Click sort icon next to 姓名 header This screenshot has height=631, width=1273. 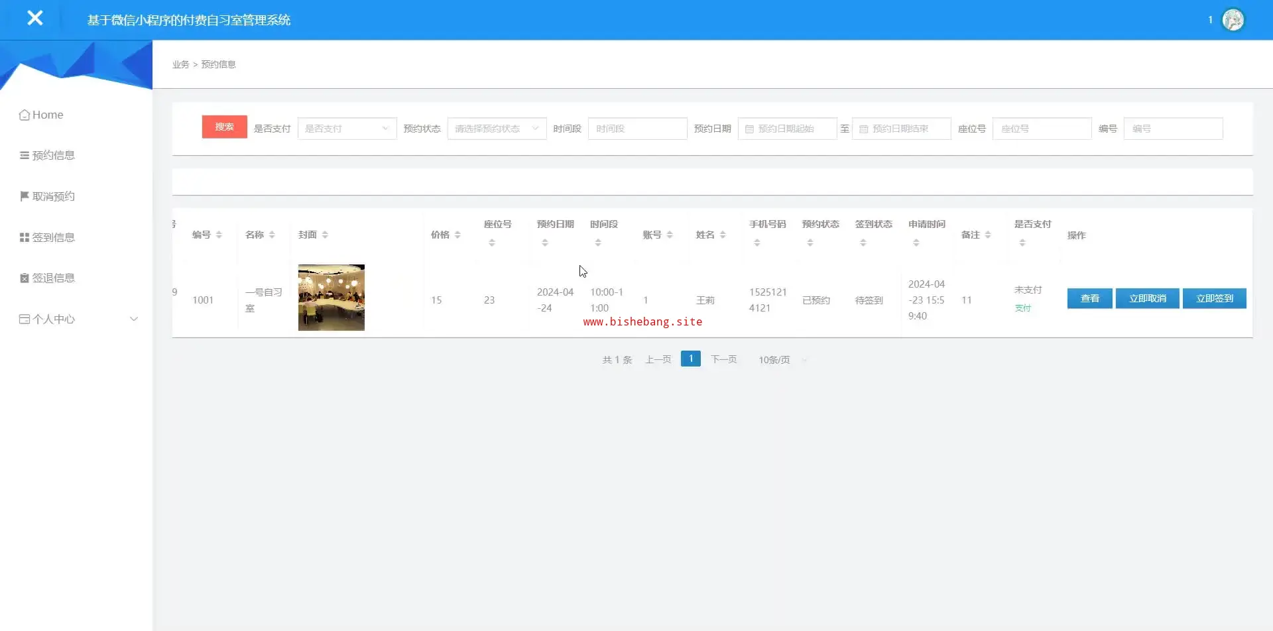tap(723, 235)
